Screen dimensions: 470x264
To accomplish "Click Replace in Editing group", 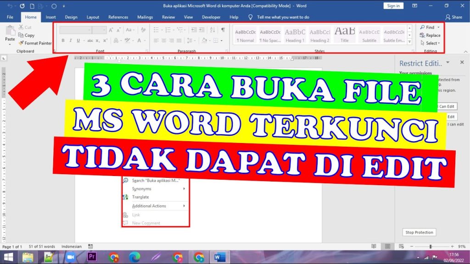I will pos(430,35).
